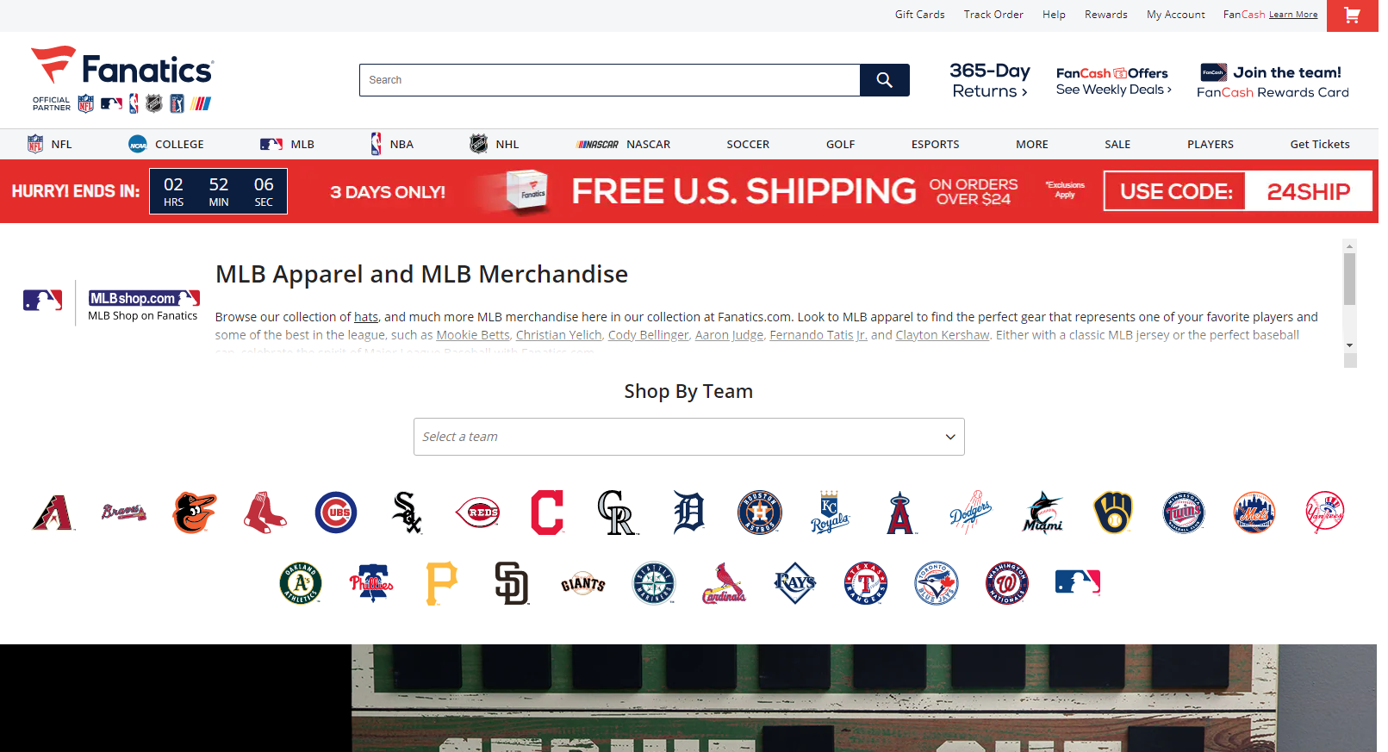The image size is (1388, 752).
Task: Open 365-Day Returns chevron link
Action: pyautogui.click(x=990, y=80)
